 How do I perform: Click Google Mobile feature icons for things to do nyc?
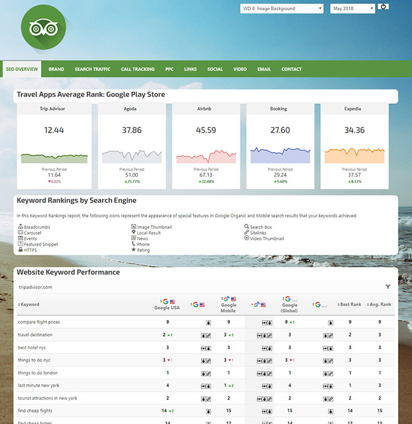coord(264,361)
